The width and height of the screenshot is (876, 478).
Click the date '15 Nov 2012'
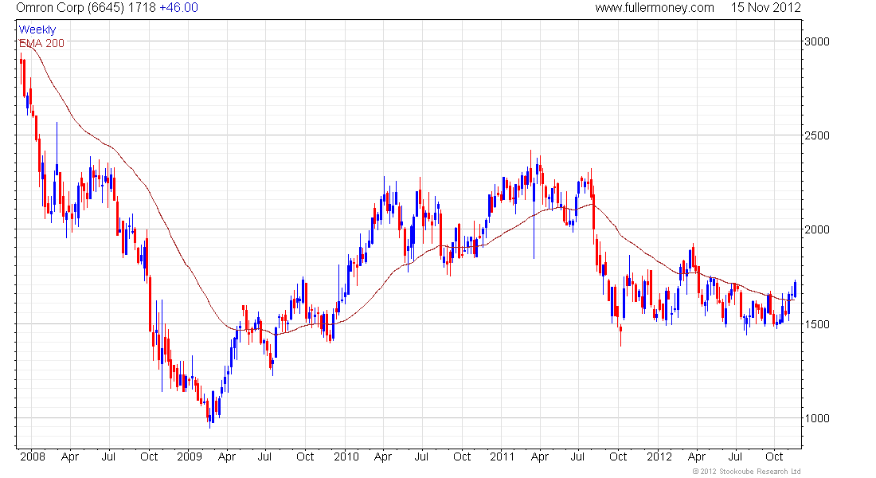coord(766,8)
